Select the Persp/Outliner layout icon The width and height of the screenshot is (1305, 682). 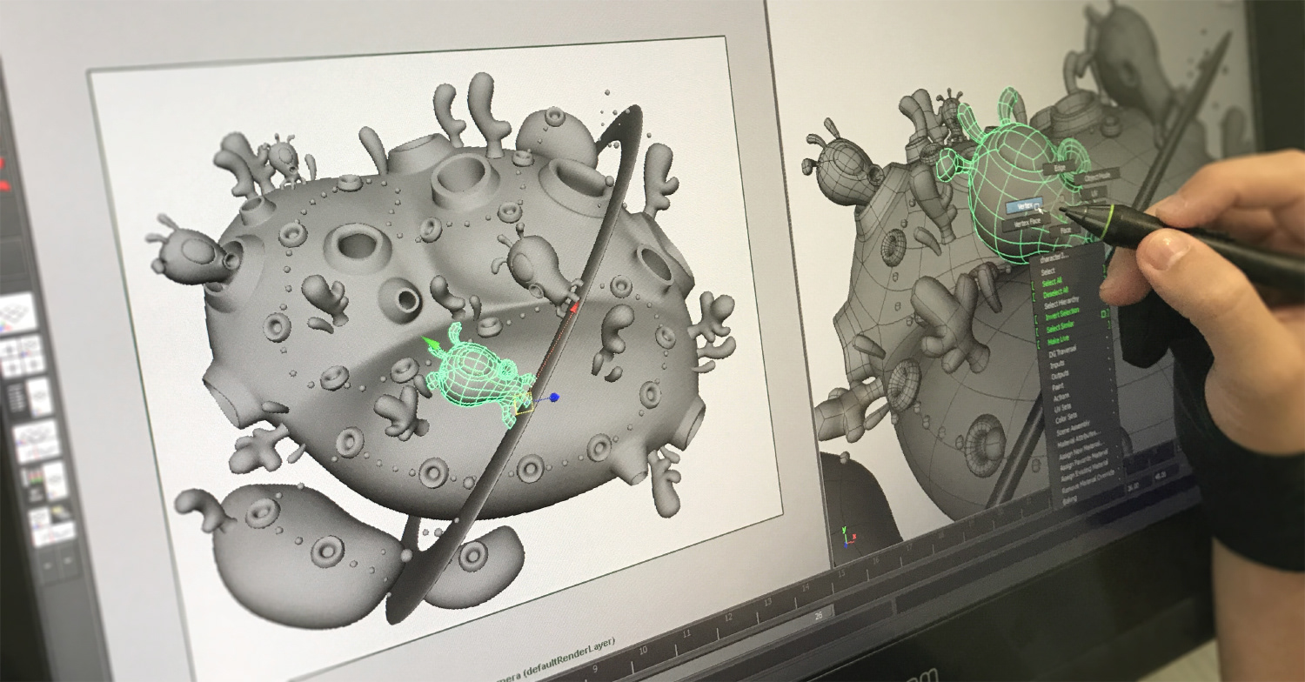pos(30,398)
